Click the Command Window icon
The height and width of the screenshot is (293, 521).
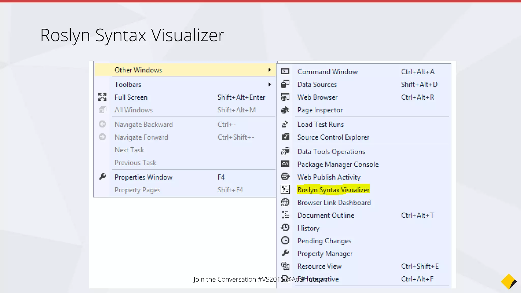coord(285,71)
